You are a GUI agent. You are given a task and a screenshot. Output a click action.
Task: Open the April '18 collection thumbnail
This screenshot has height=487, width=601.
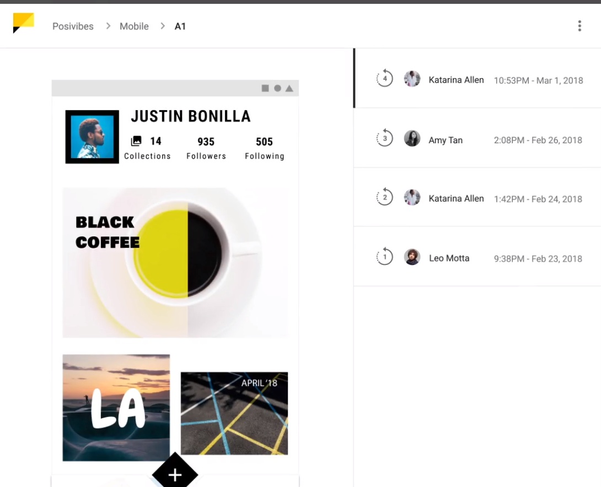[234, 413]
